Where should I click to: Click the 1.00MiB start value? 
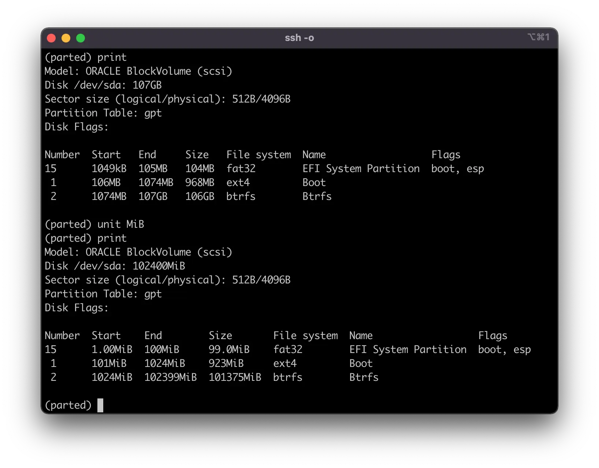point(112,349)
